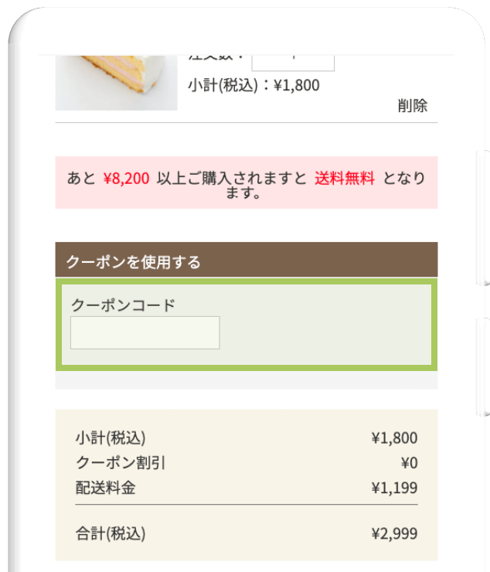Click the ¥1,199 shipping fee amount
Viewport: 490px width, 572px height.
coord(394,488)
